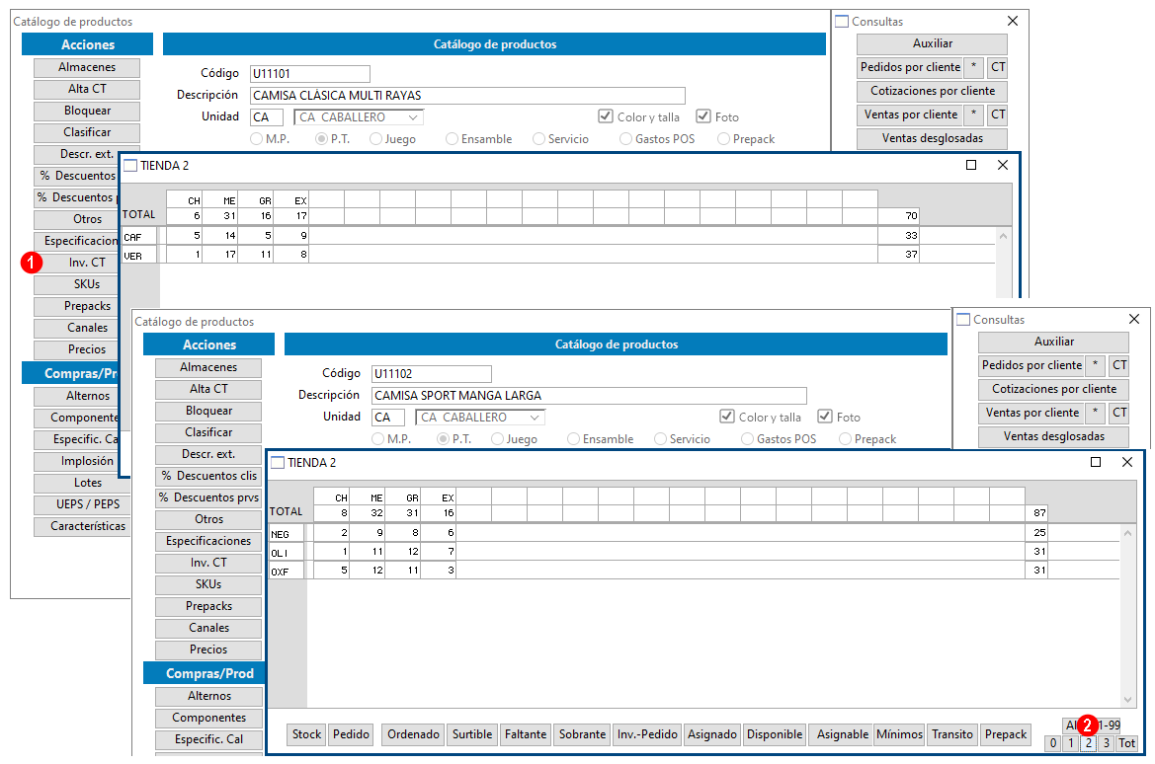Click the Tot totals button
The image size is (1155, 764).
point(1127,743)
